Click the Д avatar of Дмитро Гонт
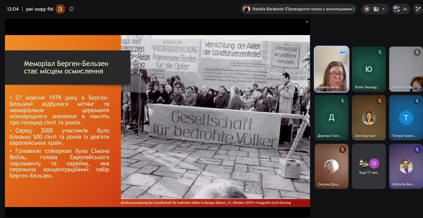 [332, 118]
